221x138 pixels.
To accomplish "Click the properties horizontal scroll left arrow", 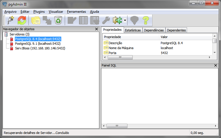I will click(105, 57).
